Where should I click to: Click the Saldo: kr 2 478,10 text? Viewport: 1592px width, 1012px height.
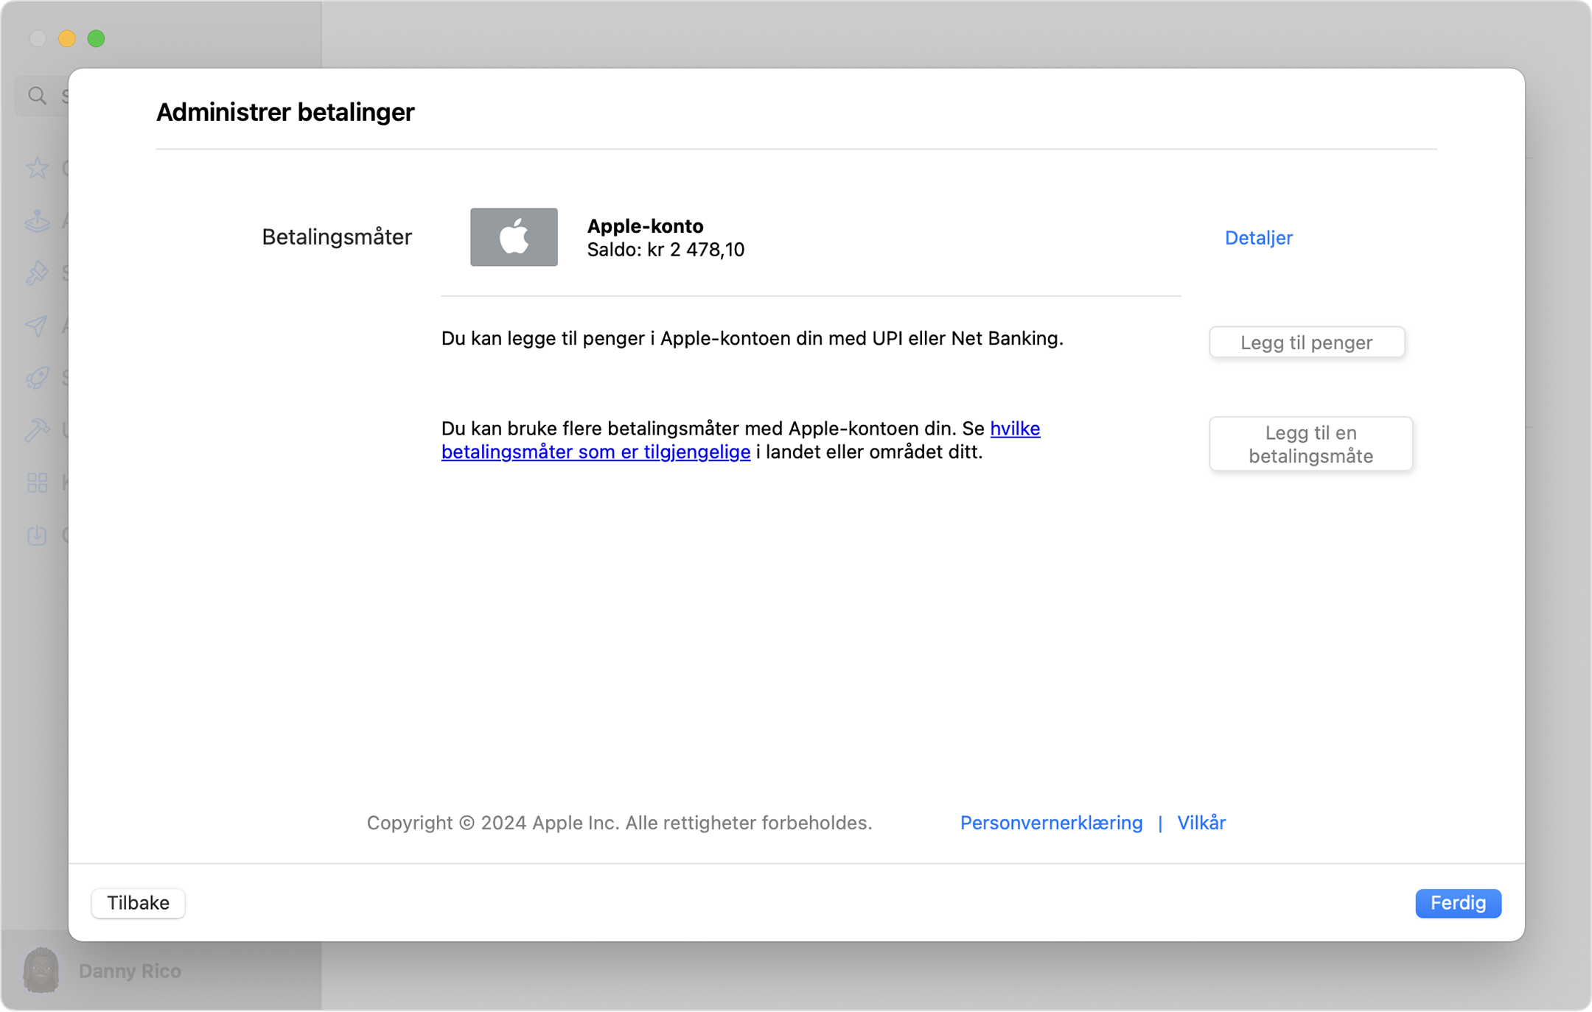pos(666,250)
